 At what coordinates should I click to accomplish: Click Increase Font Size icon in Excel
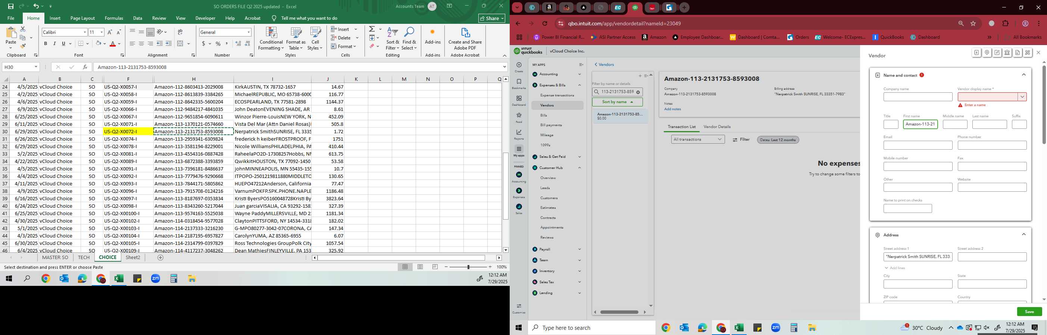coord(110,32)
